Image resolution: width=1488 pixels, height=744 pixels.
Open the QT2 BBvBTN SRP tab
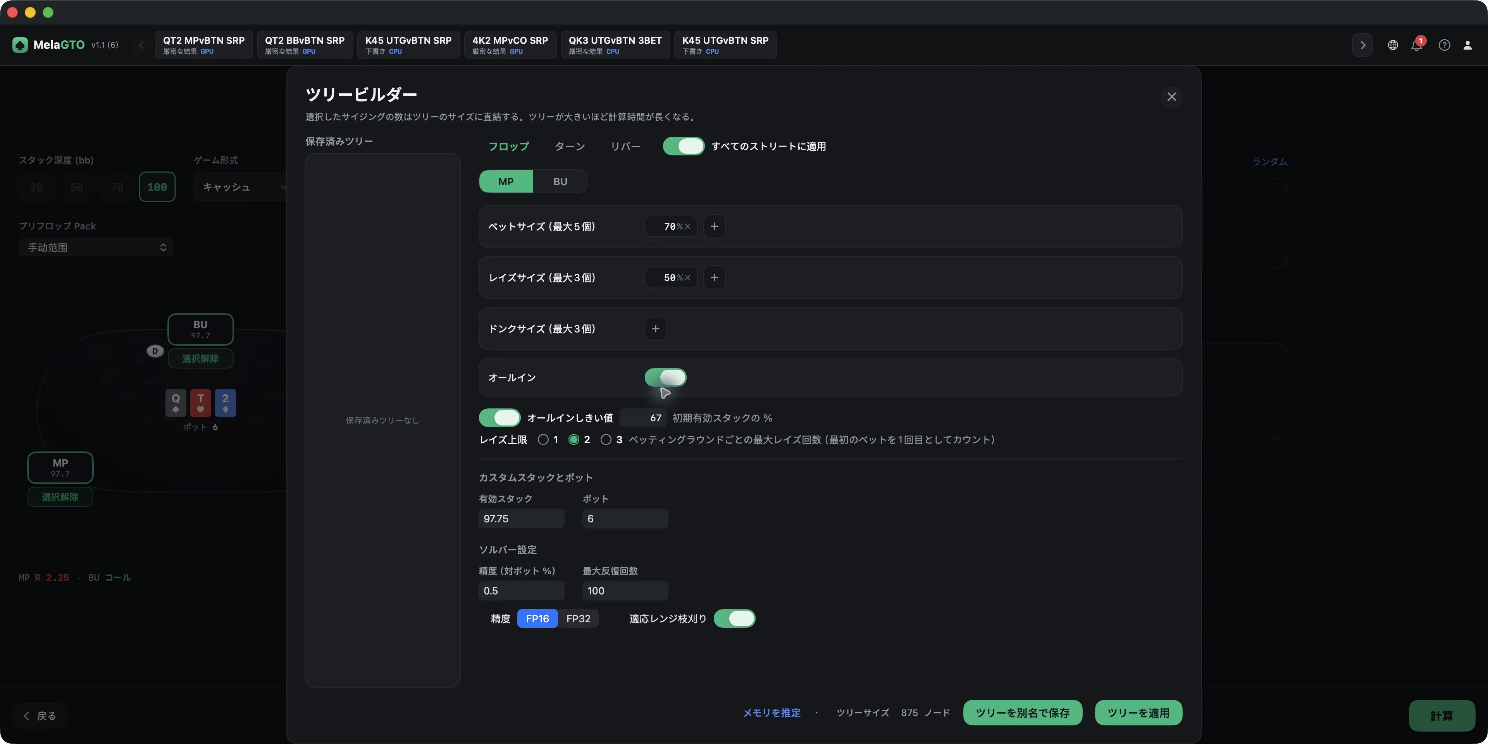pyautogui.click(x=305, y=45)
